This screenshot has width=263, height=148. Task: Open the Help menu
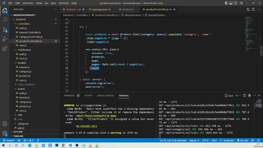pyautogui.click(x=74, y=3)
